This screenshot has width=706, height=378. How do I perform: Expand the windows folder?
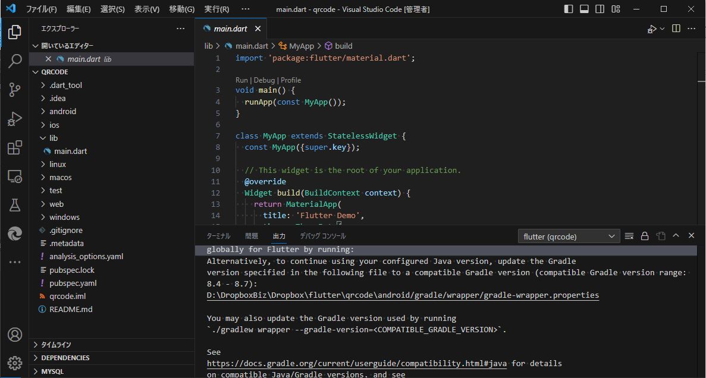click(x=112, y=217)
